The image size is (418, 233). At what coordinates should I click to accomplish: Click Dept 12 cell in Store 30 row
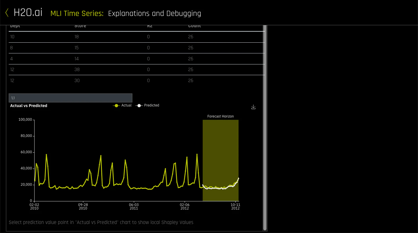[x=12, y=81]
